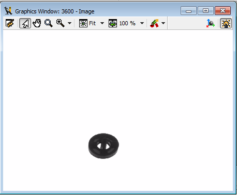The width and height of the screenshot is (237, 195).
Task: Clear the graphics window using the first toolbar icon
Action: [x=10, y=23]
